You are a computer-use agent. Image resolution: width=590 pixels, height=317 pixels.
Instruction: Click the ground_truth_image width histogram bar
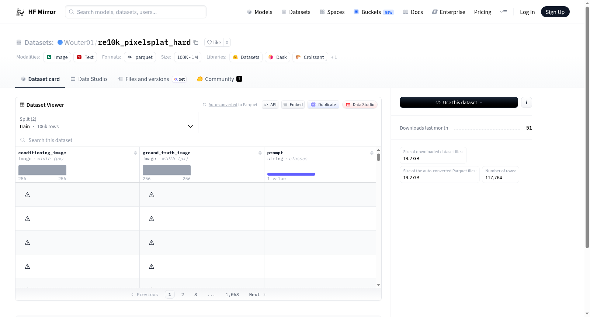[x=167, y=170]
